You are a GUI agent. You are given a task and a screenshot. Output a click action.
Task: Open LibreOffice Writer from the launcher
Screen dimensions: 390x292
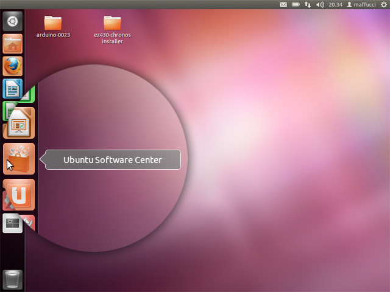(x=13, y=89)
